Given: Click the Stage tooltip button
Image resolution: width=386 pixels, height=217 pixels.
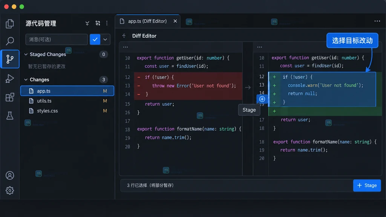Looking at the screenshot, I should pos(249,110).
